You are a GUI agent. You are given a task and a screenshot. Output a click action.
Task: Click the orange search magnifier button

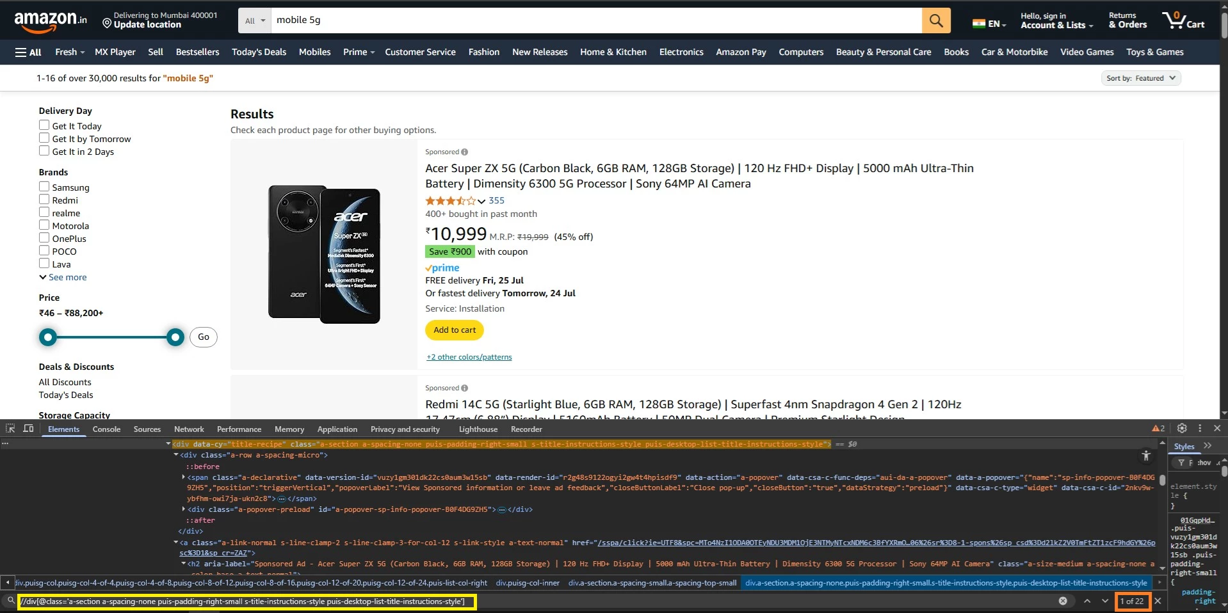click(x=936, y=20)
